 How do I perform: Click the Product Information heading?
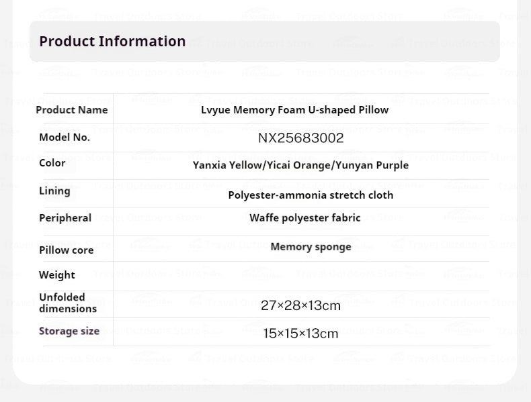pos(112,41)
